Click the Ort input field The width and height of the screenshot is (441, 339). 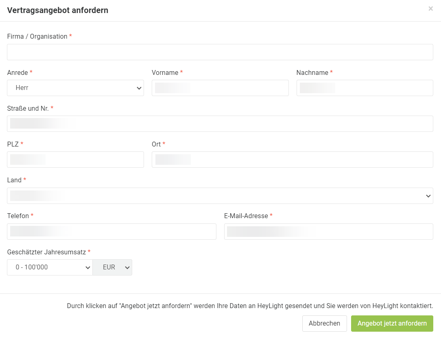[293, 160]
